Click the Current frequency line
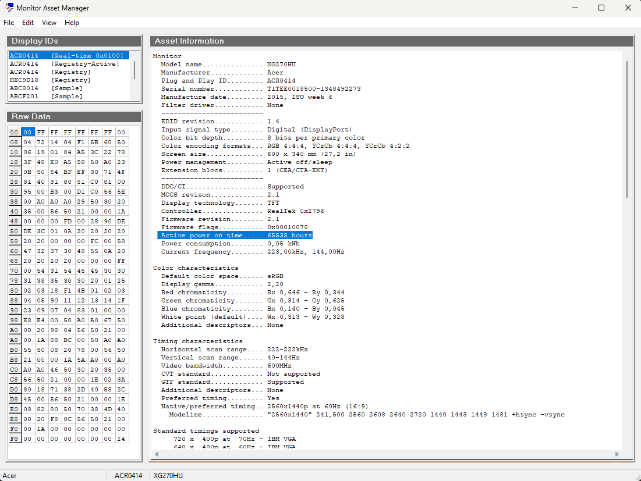This screenshot has height=481, width=641. coord(253,252)
